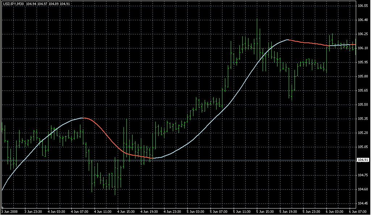Click the 5 Jun 03:30 time label
This screenshot has width=371, height=215.
[196, 211]
